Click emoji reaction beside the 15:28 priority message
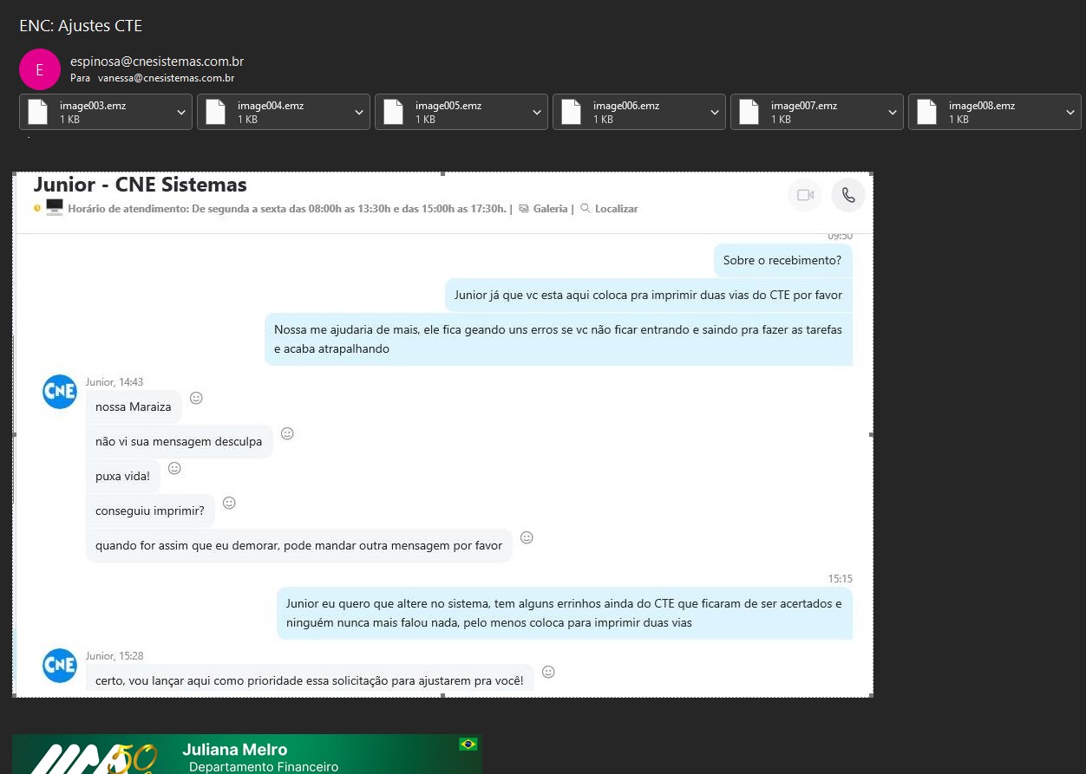This screenshot has width=1086, height=774. pos(548,672)
